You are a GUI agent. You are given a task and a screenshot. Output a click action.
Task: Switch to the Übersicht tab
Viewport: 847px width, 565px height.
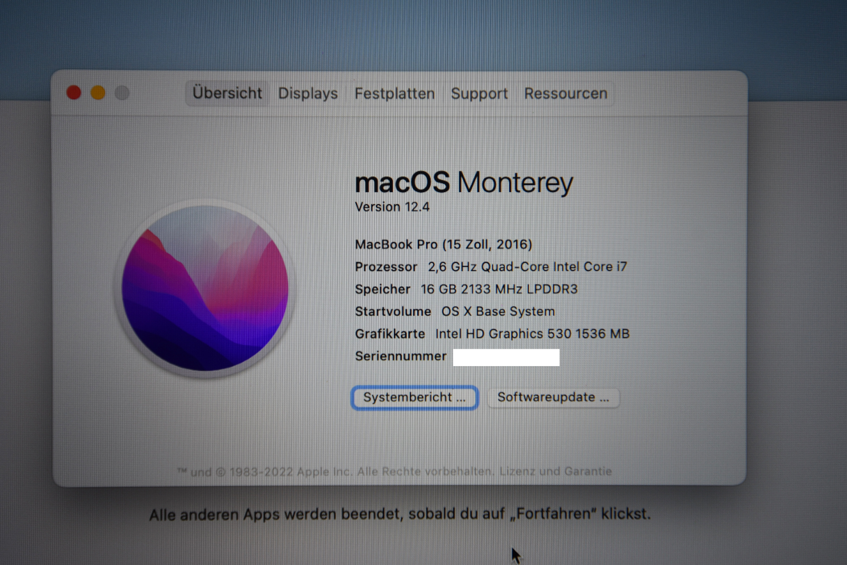[227, 93]
